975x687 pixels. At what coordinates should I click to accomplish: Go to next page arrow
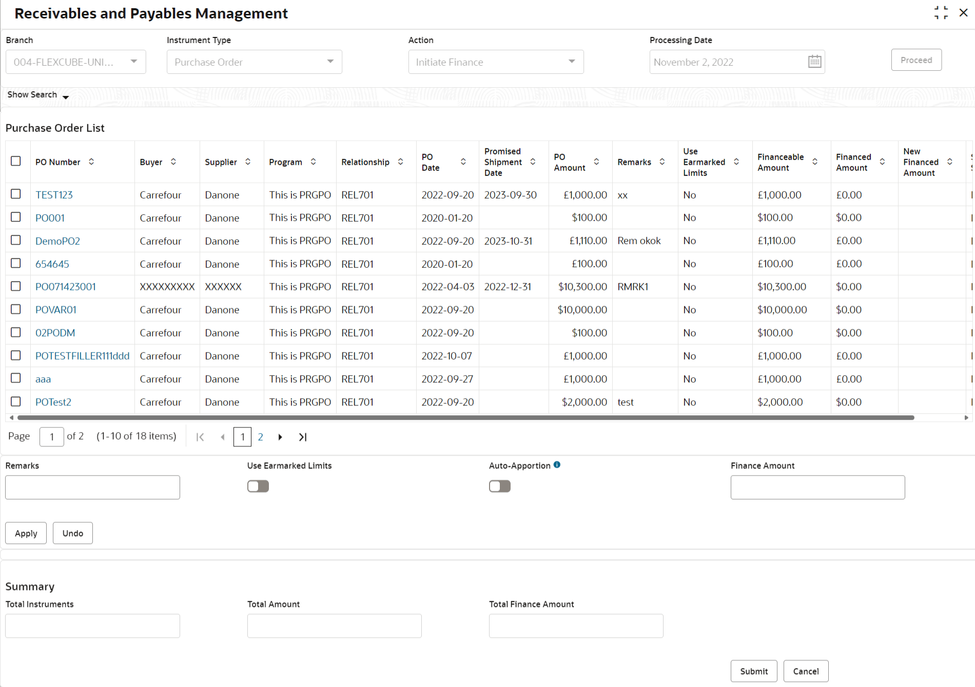point(280,437)
